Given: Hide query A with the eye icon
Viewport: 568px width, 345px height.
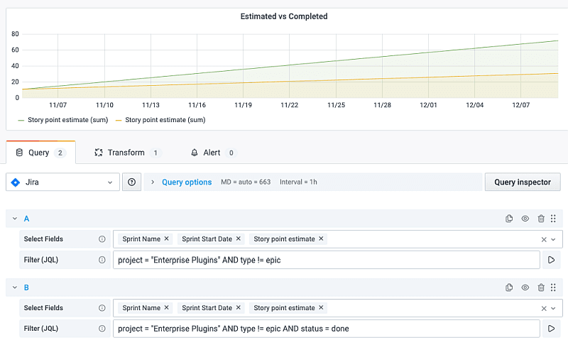Looking at the screenshot, I should (x=525, y=219).
